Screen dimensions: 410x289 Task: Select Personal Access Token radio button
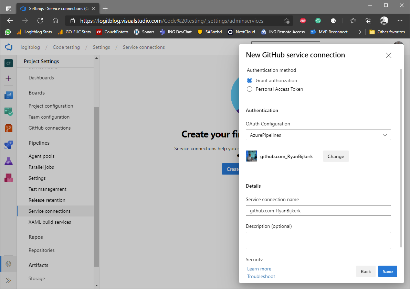tap(250, 89)
